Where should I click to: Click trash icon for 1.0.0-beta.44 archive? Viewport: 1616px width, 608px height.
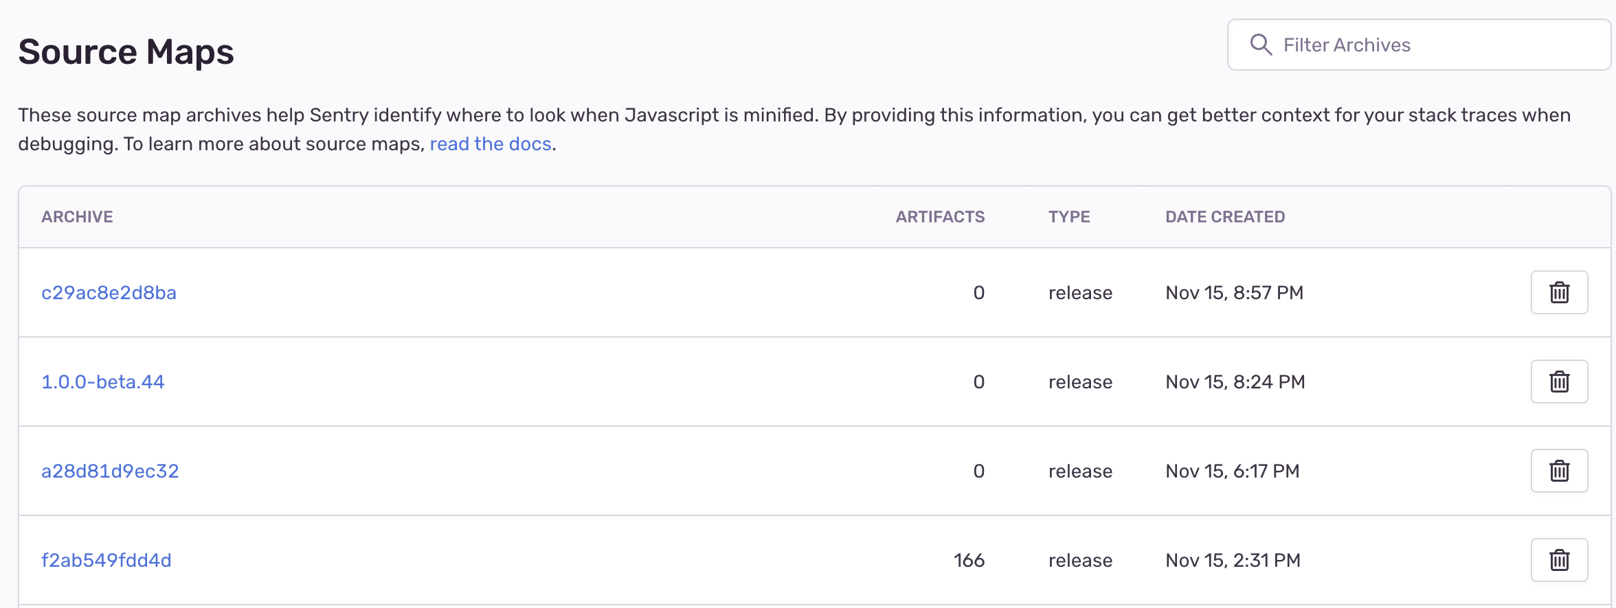coord(1559,382)
